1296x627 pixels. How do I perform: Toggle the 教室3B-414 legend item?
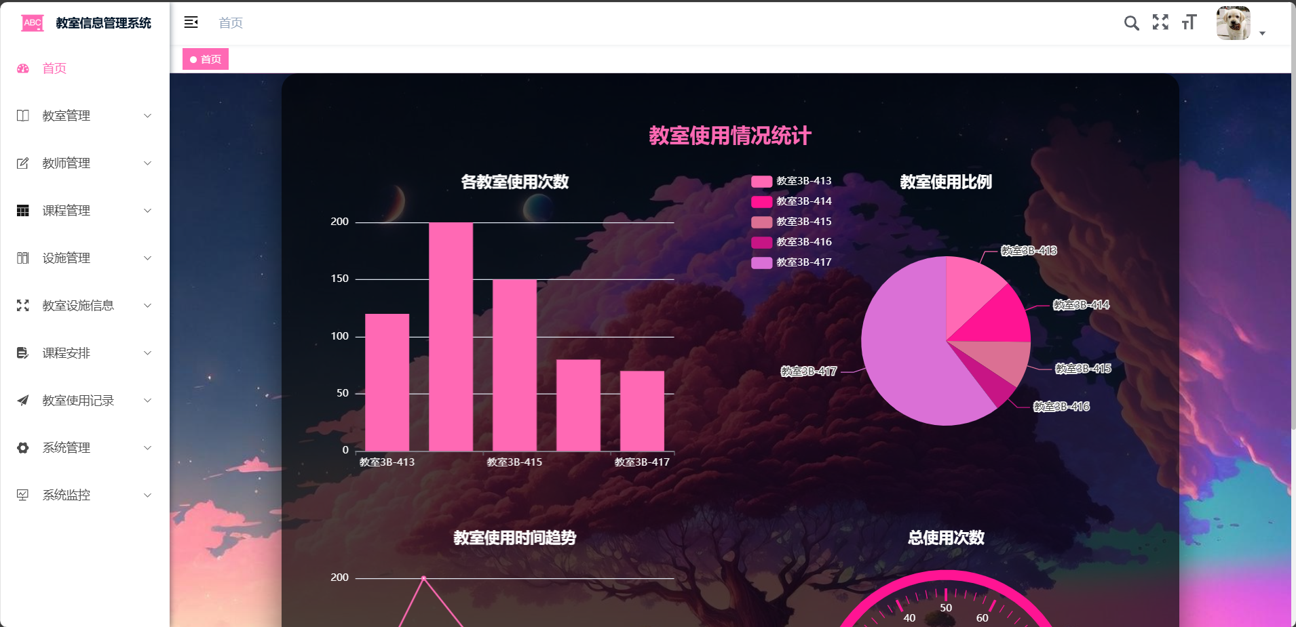pyautogui.click(x=791, y=201)
